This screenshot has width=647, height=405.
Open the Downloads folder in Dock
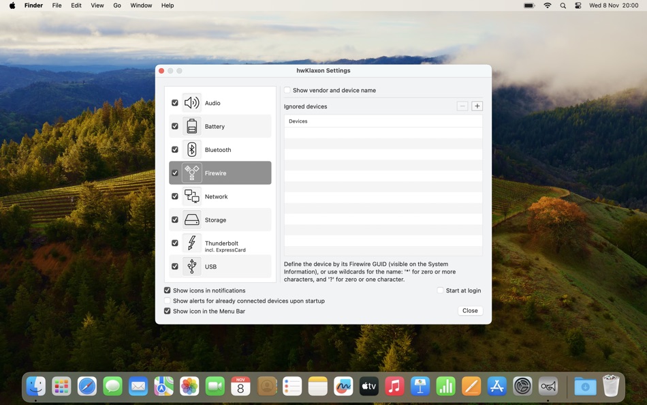pyautogui.click(x=585, y=387)
